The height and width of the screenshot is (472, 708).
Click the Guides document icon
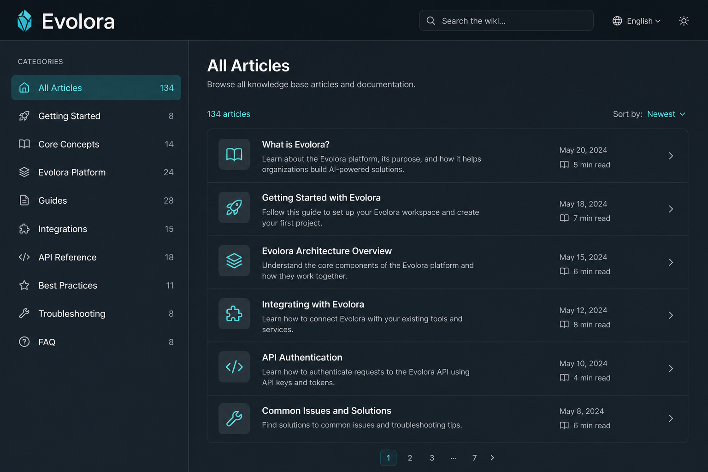point(24,201)
